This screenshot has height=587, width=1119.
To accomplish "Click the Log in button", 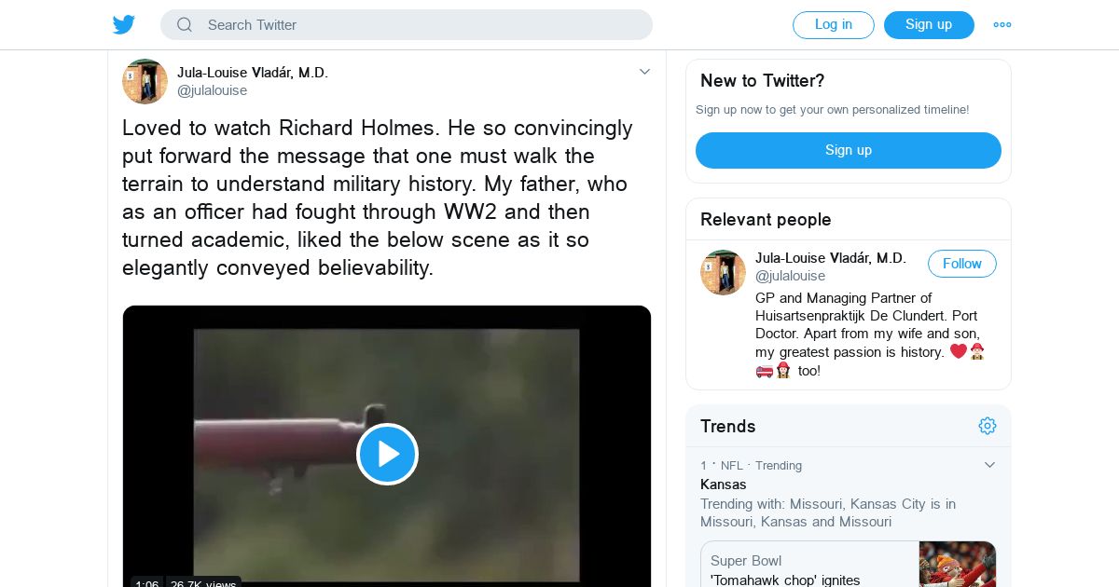I will pos(833,25).
